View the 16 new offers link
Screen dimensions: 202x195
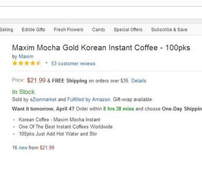point(20,148)
